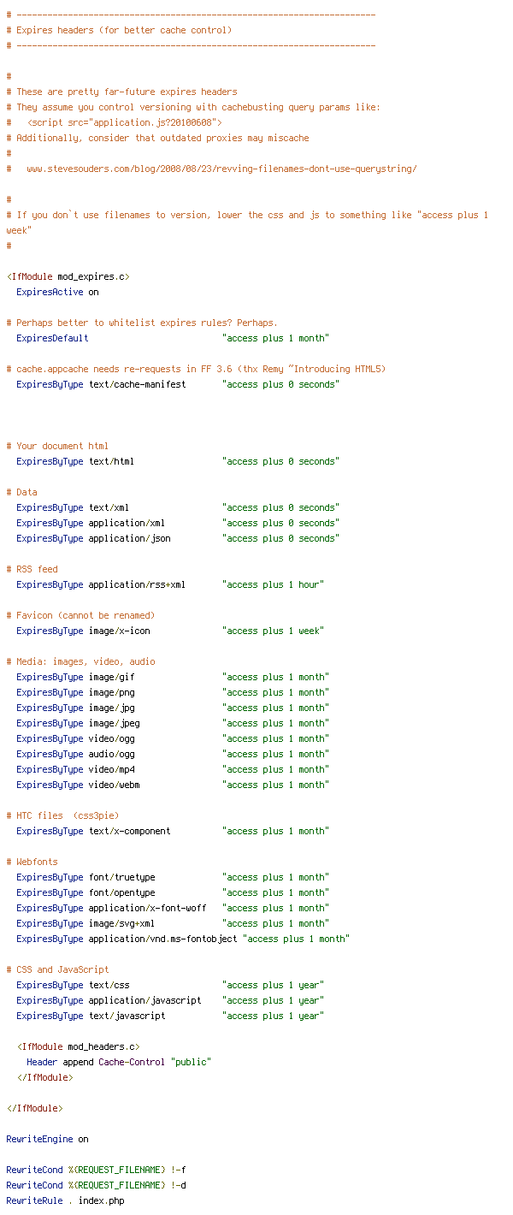The height and width of the screenshot is (1215, 513).
Task: Click the font/truetype MIME type
Action: coord(122,877)
